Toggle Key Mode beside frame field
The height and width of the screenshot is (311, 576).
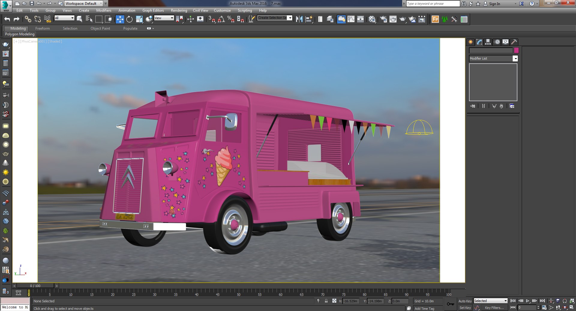pos(513,307)
